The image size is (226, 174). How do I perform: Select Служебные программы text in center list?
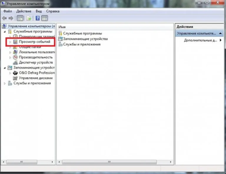[82, 34]
